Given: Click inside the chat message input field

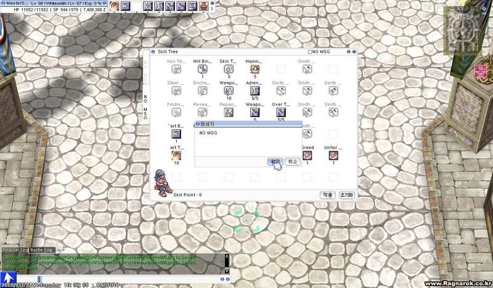Looking at the screenshot, I should click(x=130, y=279).
